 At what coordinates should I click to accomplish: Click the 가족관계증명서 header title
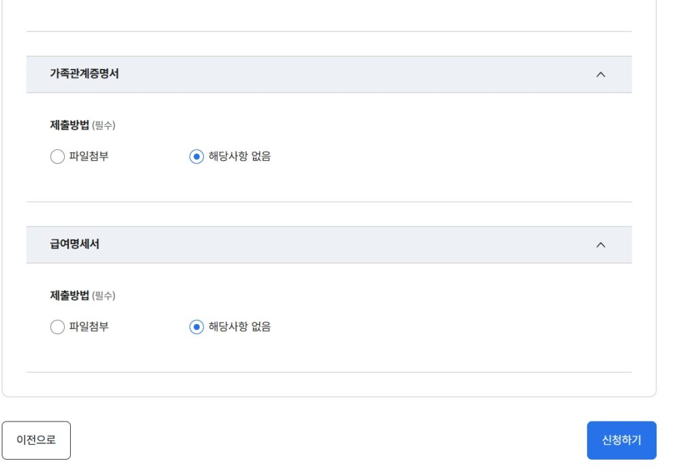[x=84, y=74]
